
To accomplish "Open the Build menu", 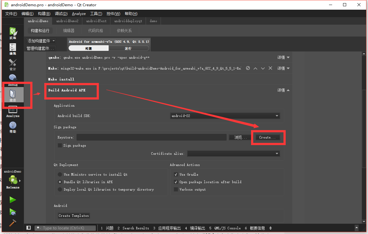I will [x=44, y=14].
